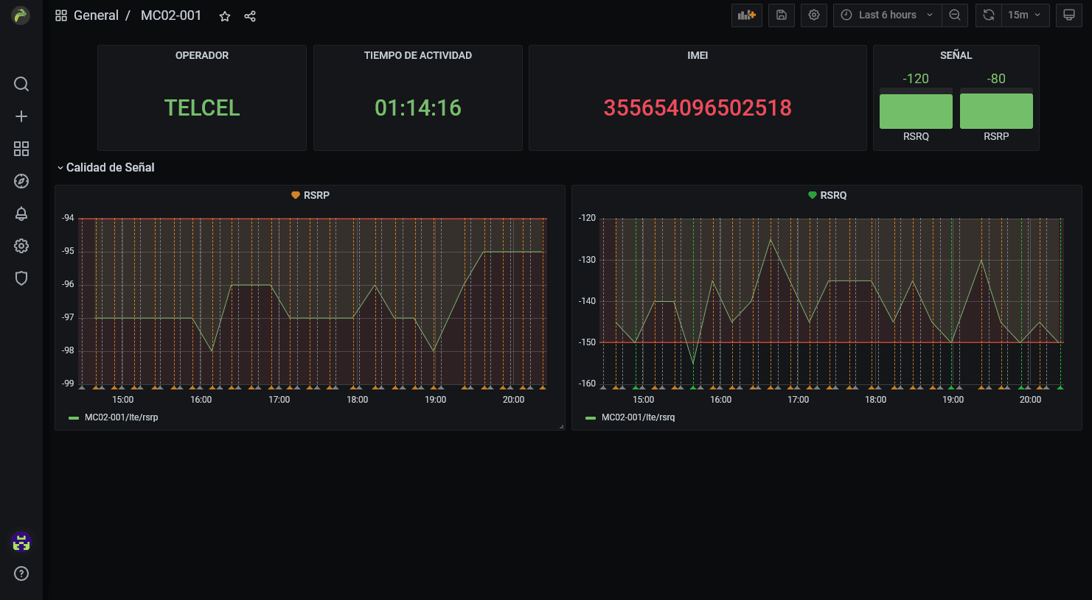The height and width of the screenshot is (600, 1092).
Task: Open the Search dashboards icon in sidebar
Action: pyautogui.click(x=21, y=84)
